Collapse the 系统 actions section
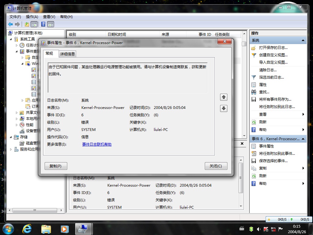The image size is (313, 235). coord(303,40)
